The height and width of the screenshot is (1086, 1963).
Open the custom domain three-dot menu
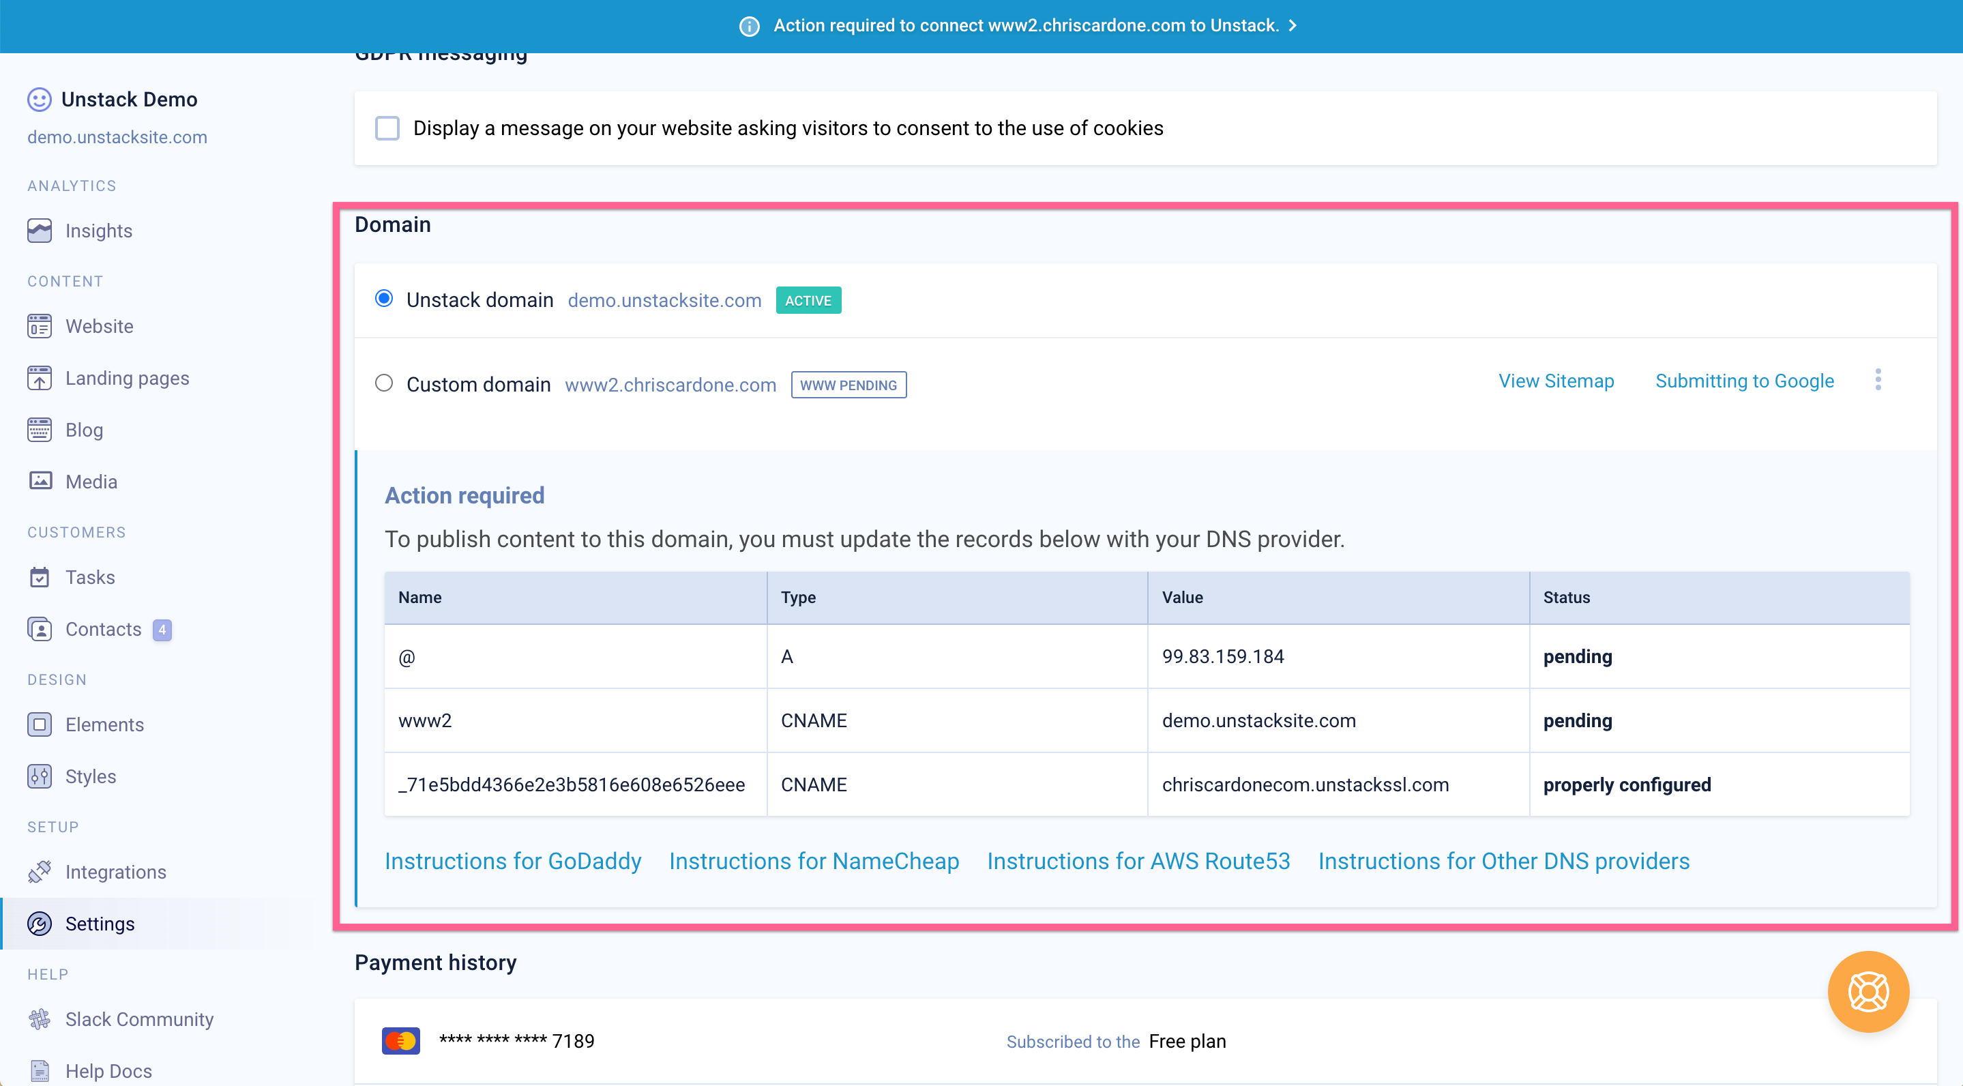(1878, 379)
